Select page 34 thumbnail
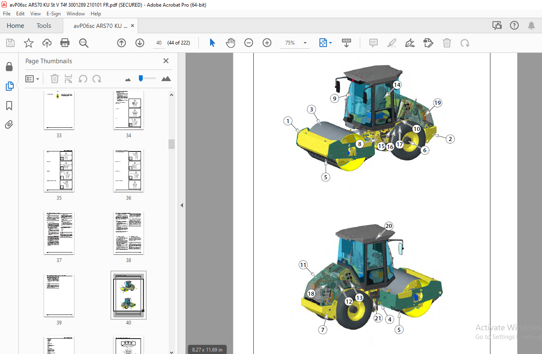Image resolution: width=542 pixels, height=354 pixels. point(129,110)
